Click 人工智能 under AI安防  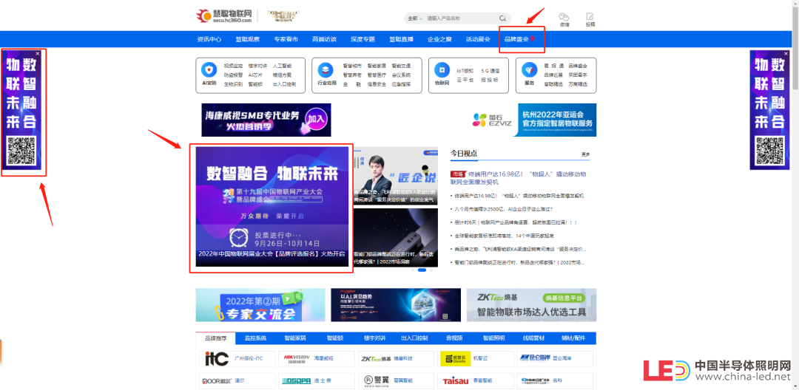point(282,66)
